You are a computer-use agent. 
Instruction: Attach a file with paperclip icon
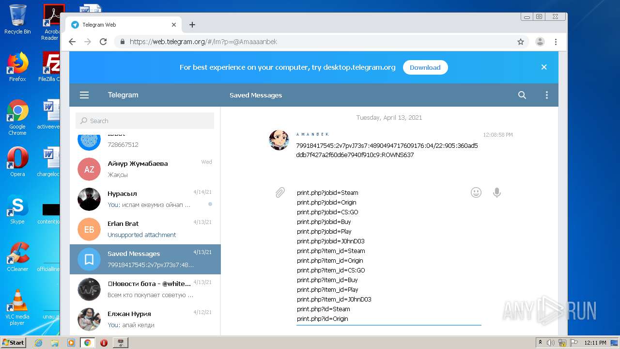(x=280, y=193)
